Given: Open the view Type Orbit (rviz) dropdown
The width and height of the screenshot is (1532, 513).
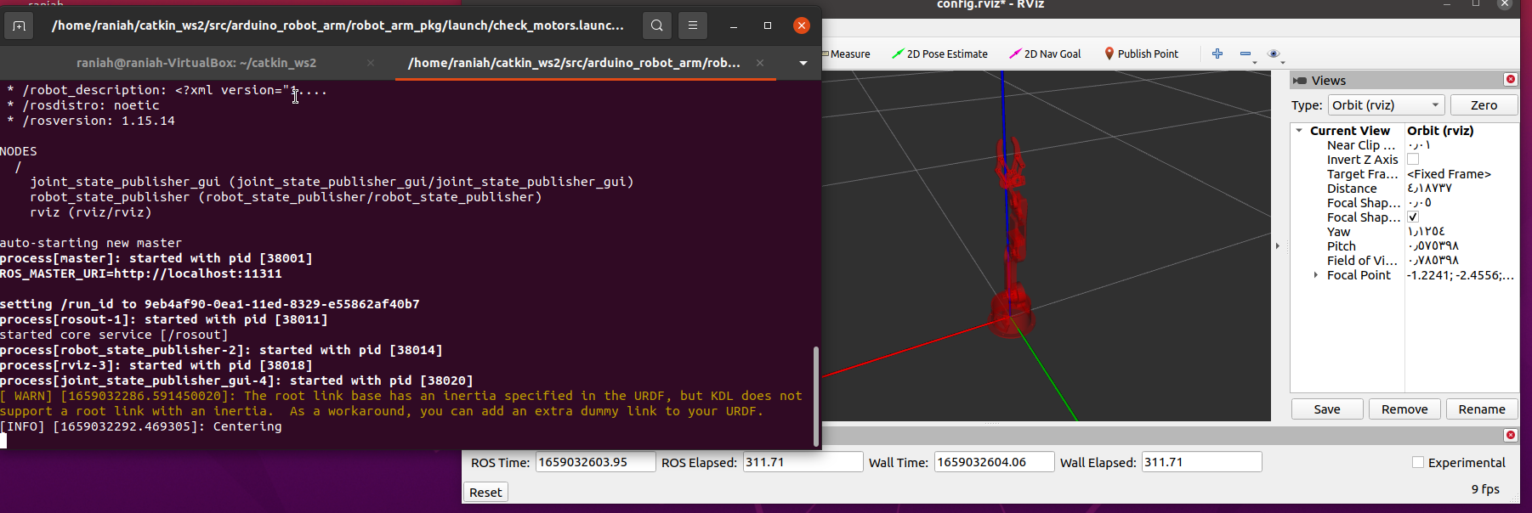Looking at the screenshot, I should coord(1387,104).
